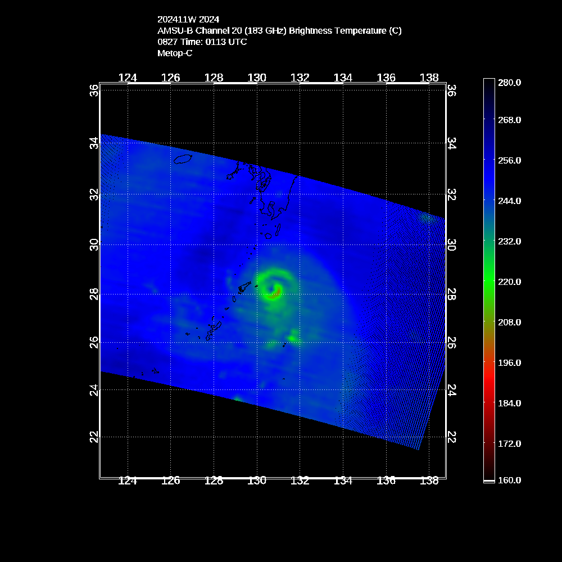Click the 28 latitude label on left axis
This screenshot has width=562, height=562.
[94, 294]
